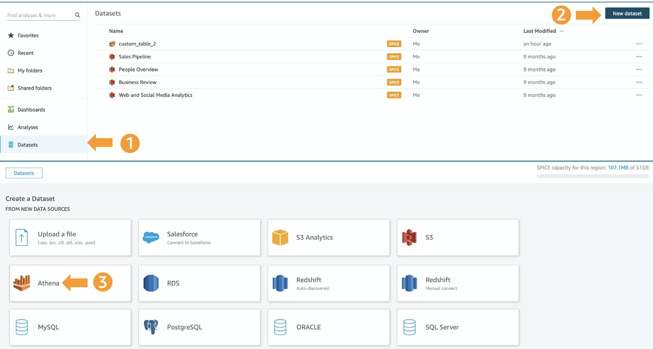Click the Favorites star icon
This screenshot has width=653, height=349.
(x=11, y=35)
